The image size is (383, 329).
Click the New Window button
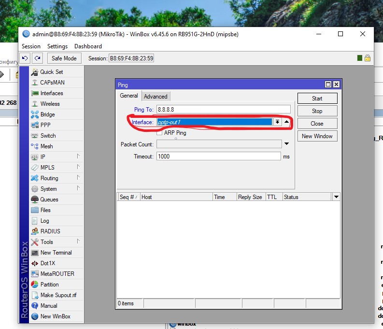pyautogui.click(x=317, y=136)
